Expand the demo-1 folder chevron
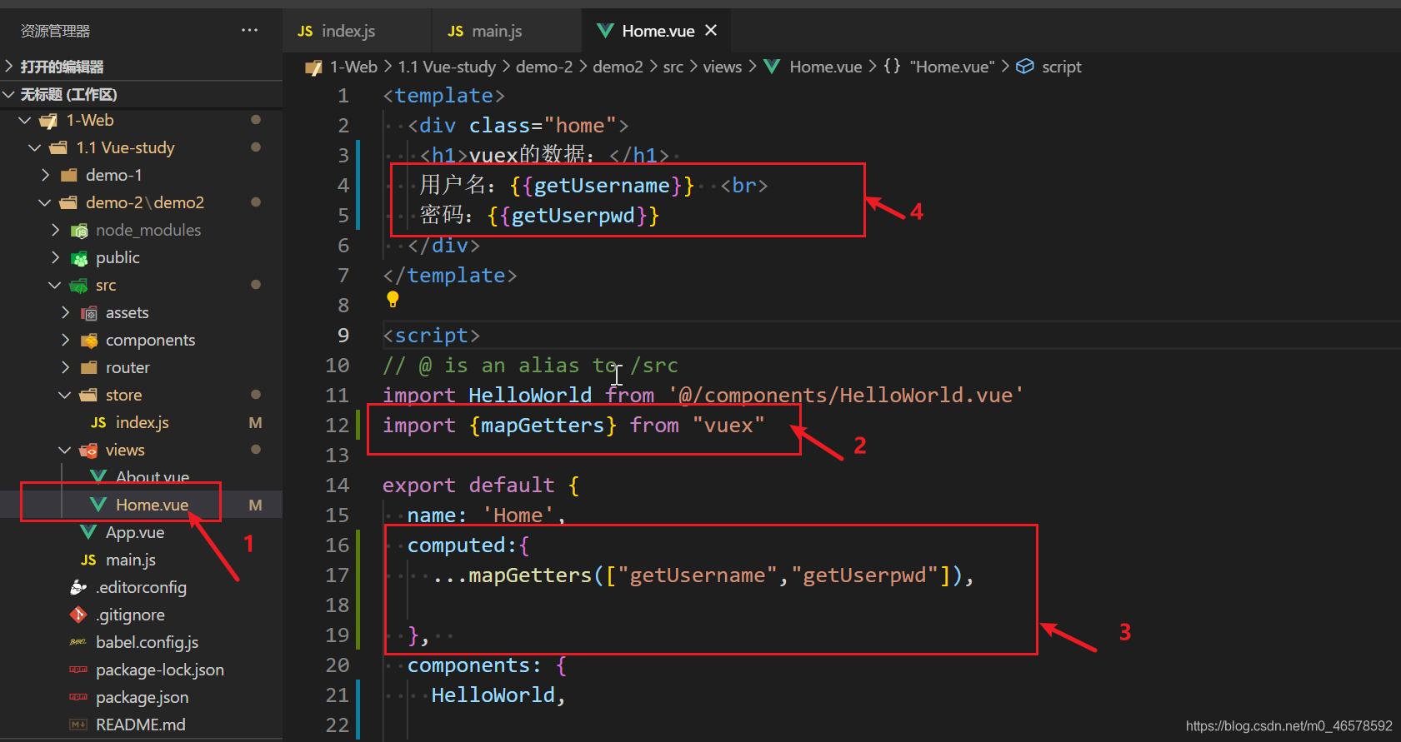The width and height of the screenshot is (1401, 742). coord(46,176)
